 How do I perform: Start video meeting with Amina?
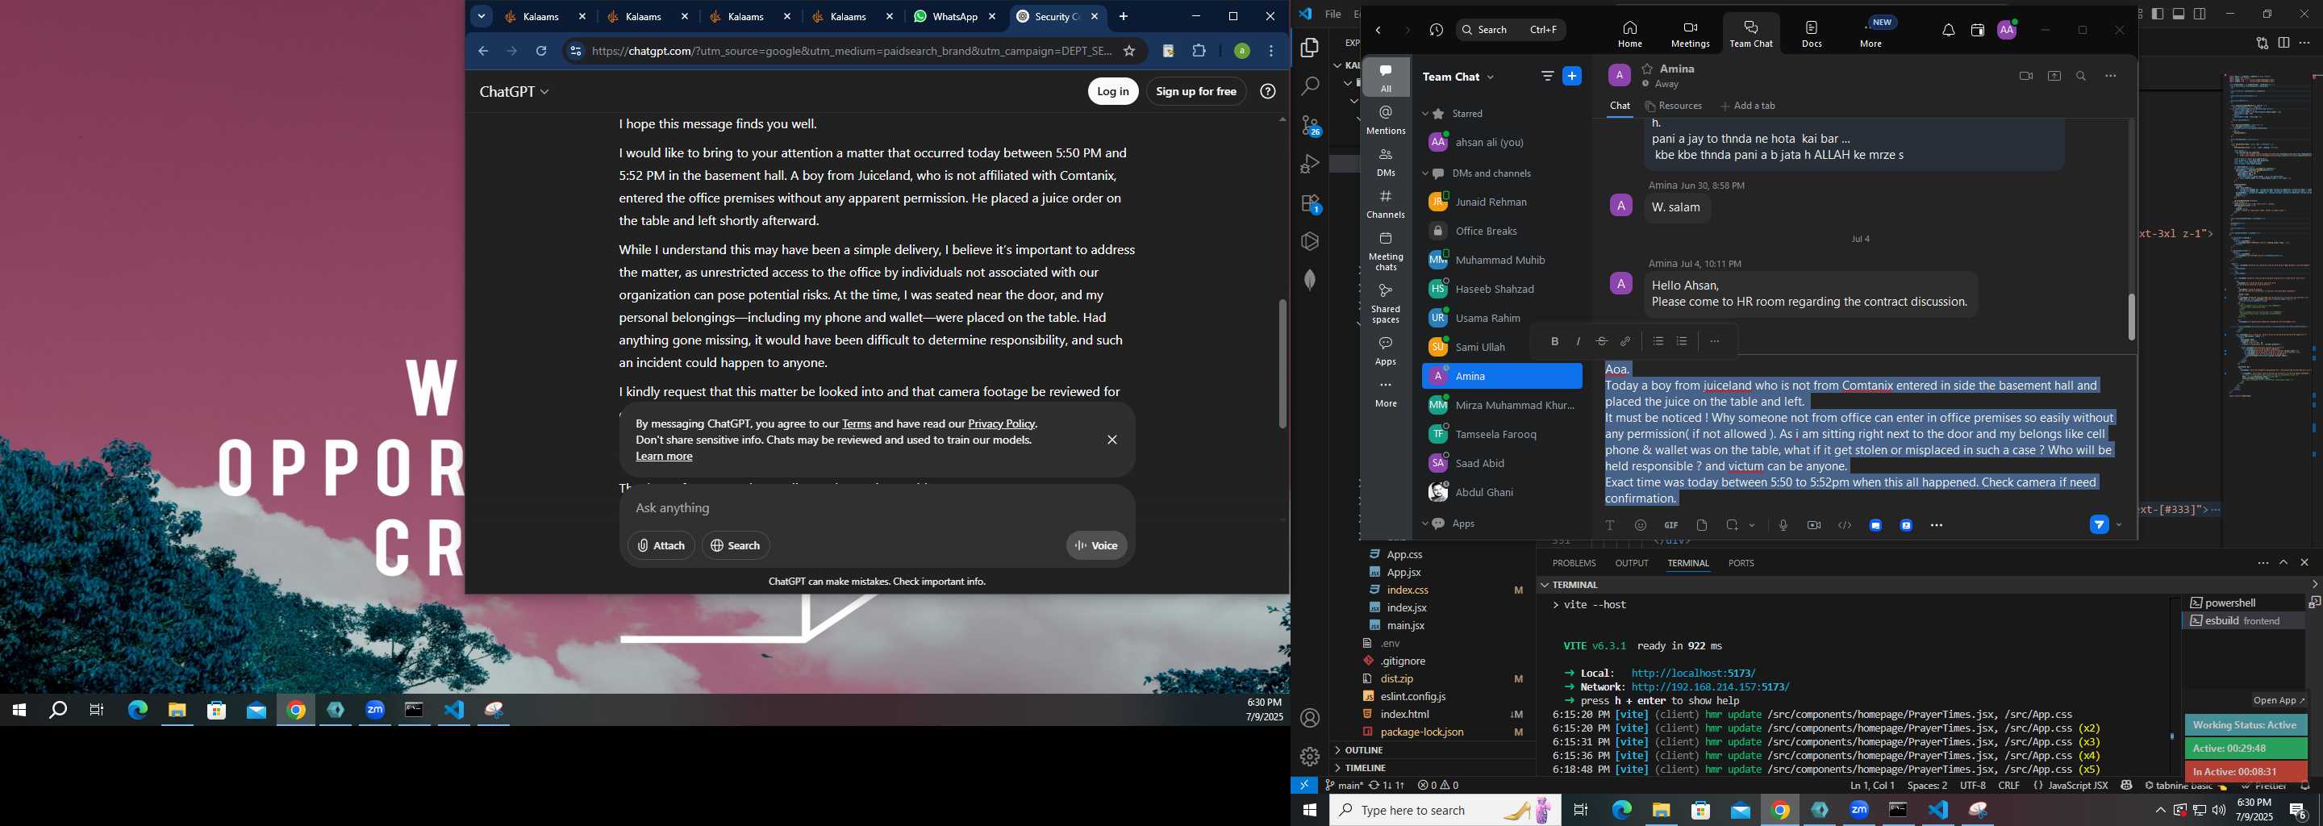(x=2025, y=76)
